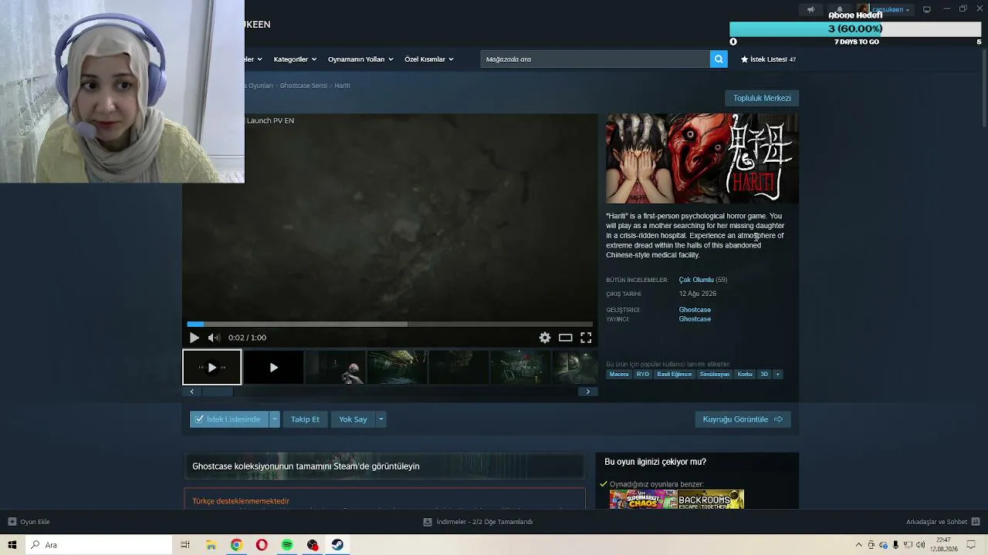Image resolution: width=988 pixels, height=555 pixels.
Task: Click the Windows taskbar Ara search box
Action: point(99,545)
